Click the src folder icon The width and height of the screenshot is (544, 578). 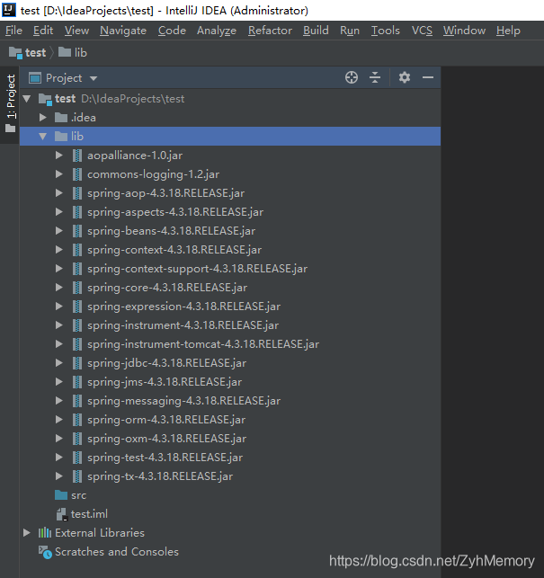(x=61, y=495)
